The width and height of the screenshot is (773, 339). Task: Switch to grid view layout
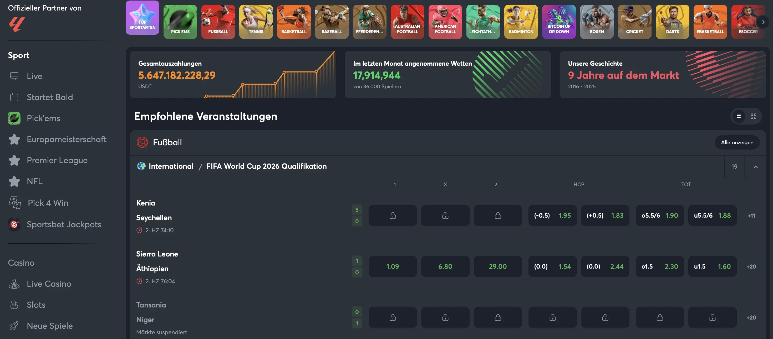click(x=753, y=116)
